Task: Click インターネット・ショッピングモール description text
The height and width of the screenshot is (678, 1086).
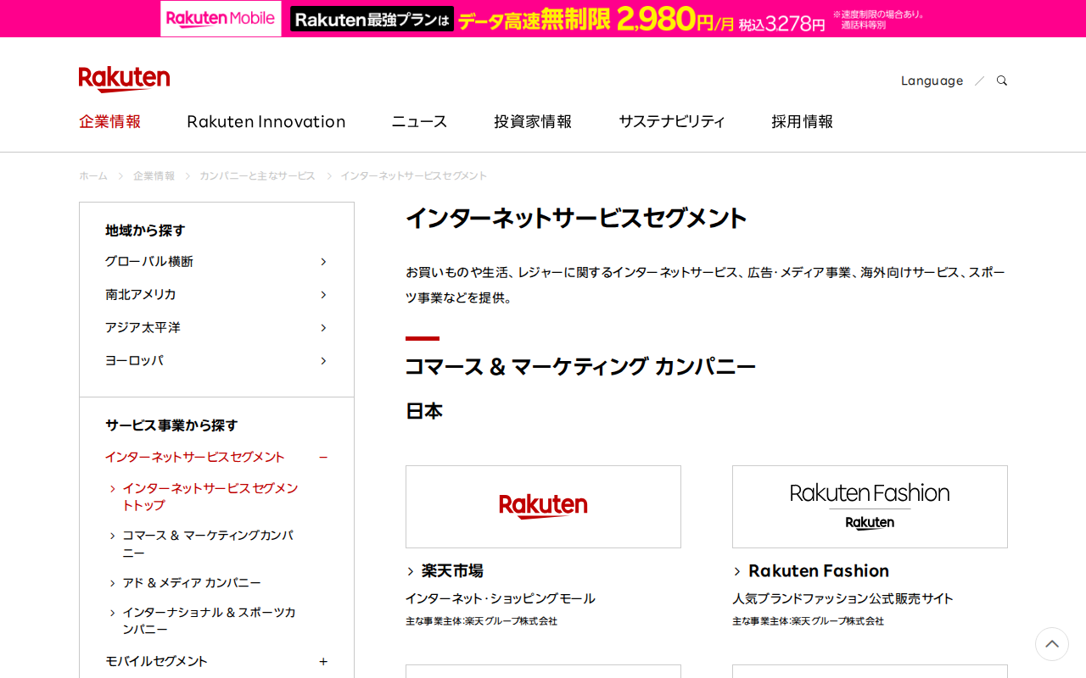Action: (501, 599)
